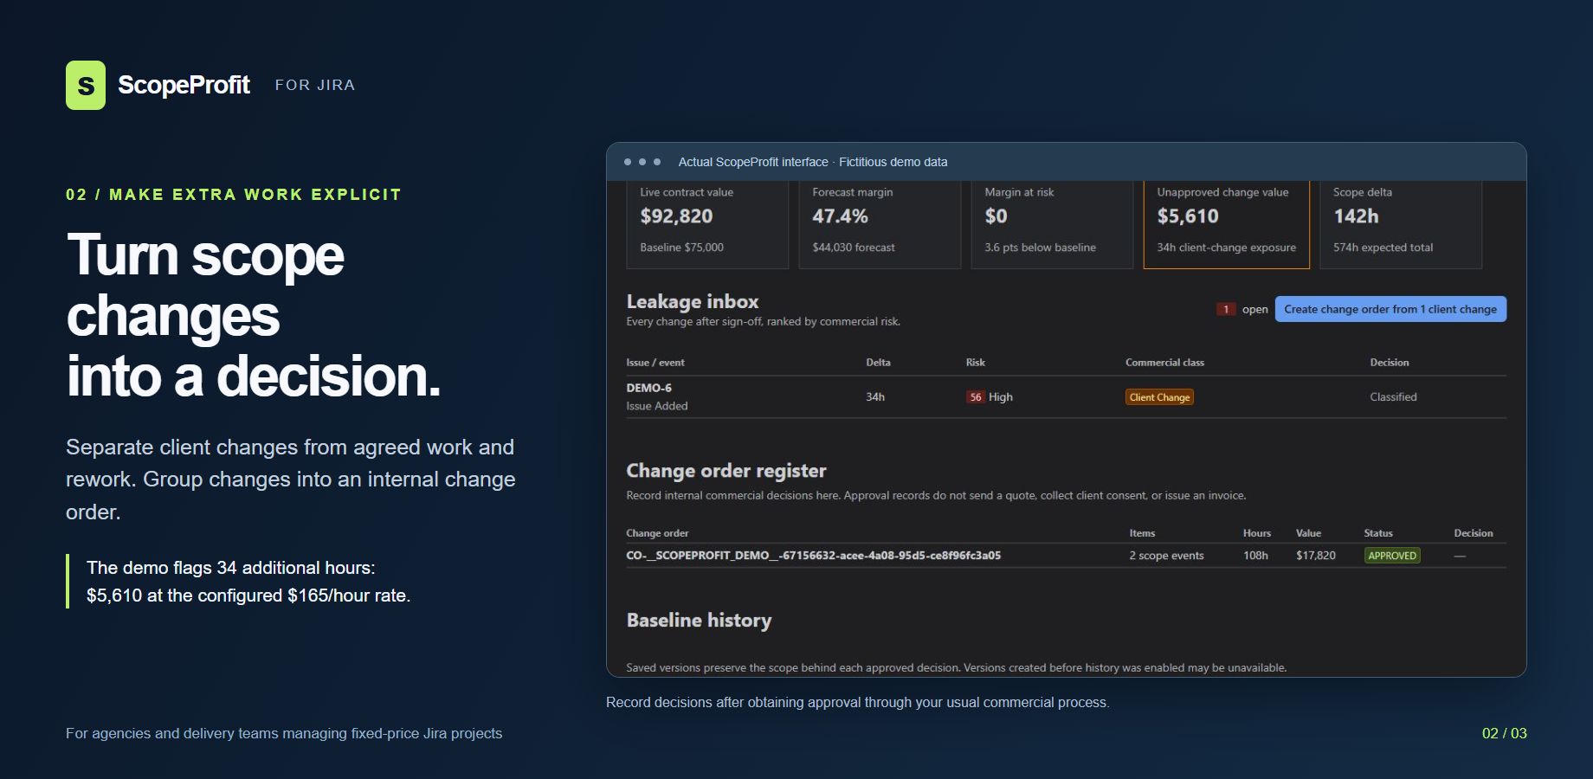This screenshot has width=1593, height=779.
Task: Click the Baseline $75,000 text
Action: [x=681, y=248]
